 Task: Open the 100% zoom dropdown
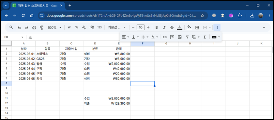(54, 27)
